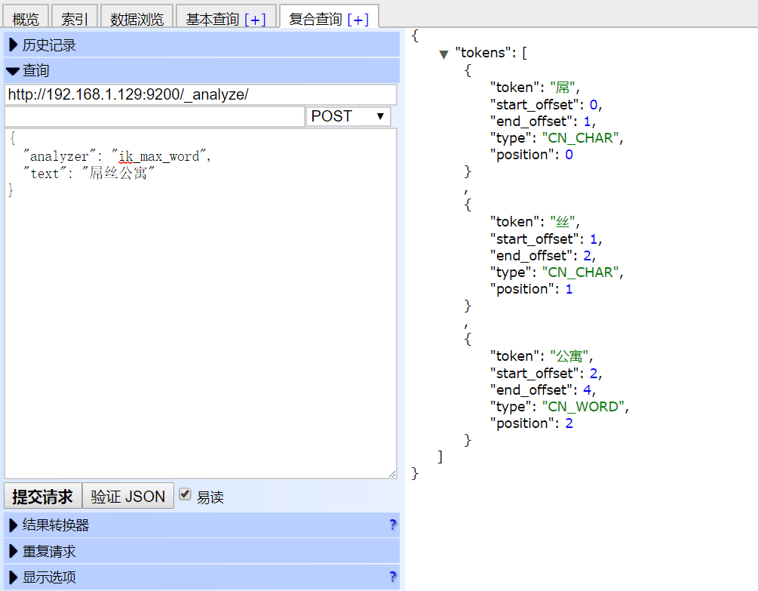
Task: Click the URL field with 192.168.1.129:9200
Action: coord(200,95)
